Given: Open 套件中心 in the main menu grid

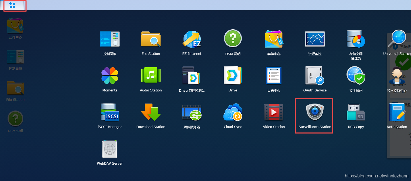Looking at the screenshot, I should [x=274, y=39].
